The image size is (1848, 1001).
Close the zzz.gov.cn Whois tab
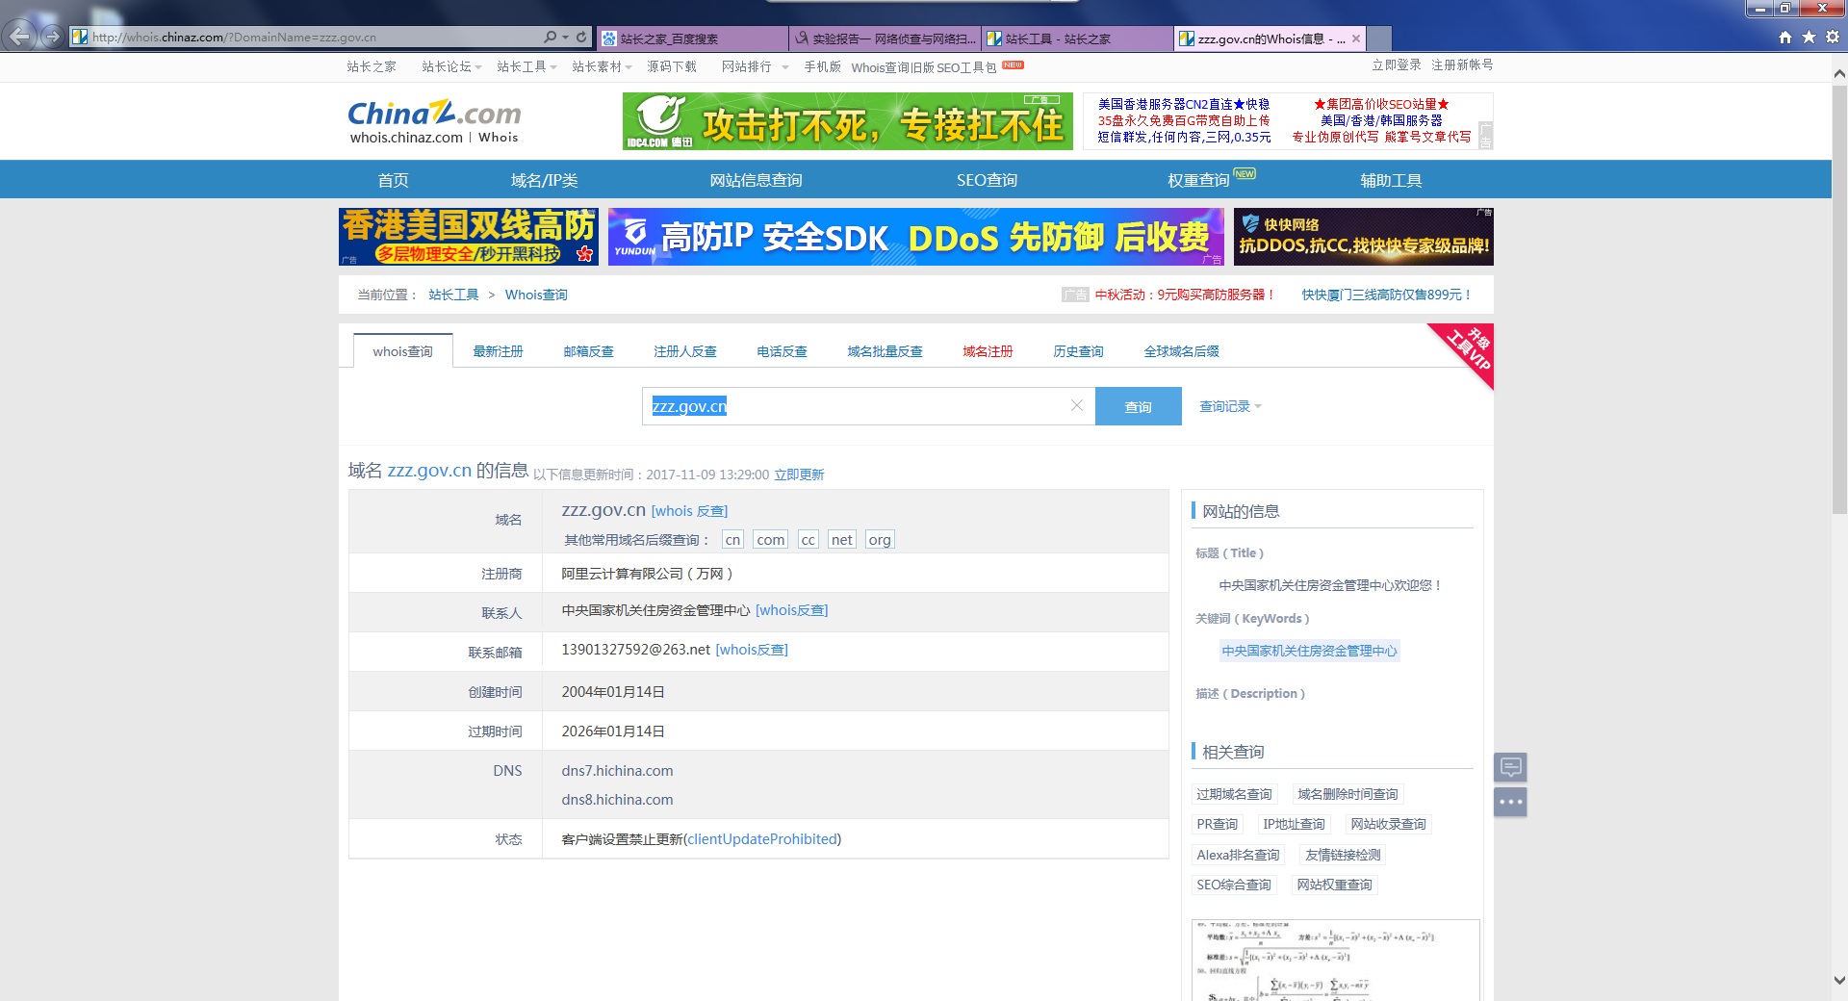click(1356, 38)
